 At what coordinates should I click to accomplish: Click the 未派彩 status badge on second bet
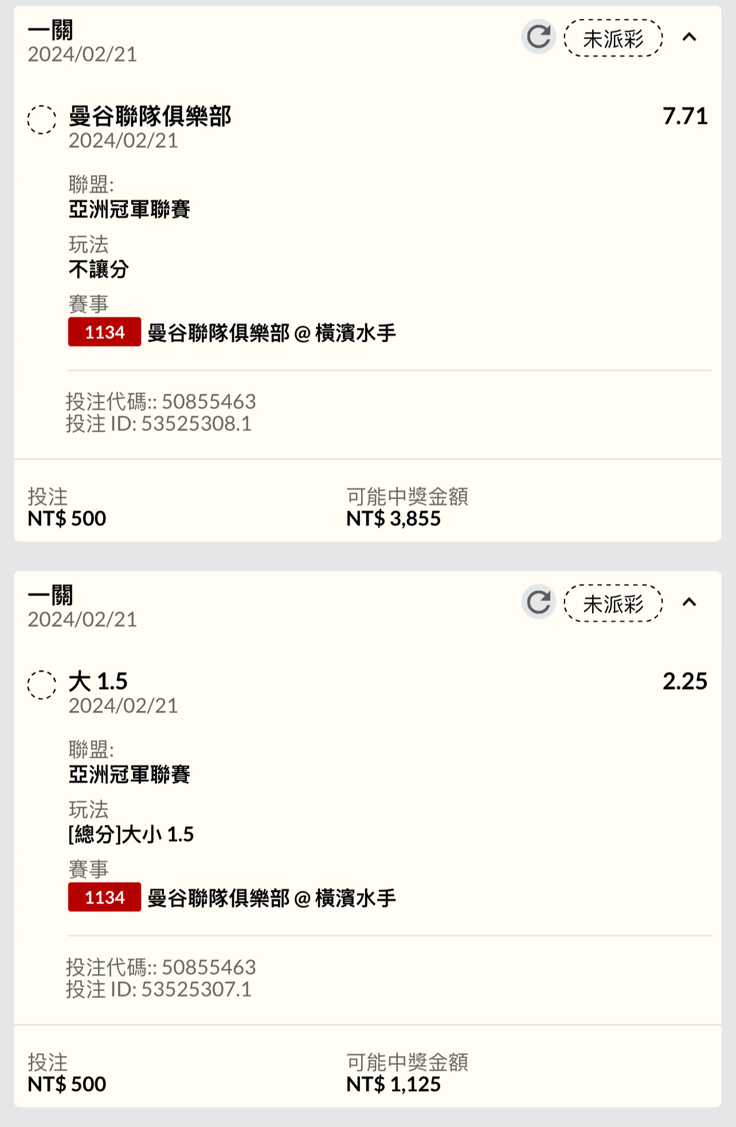point(613,603)
